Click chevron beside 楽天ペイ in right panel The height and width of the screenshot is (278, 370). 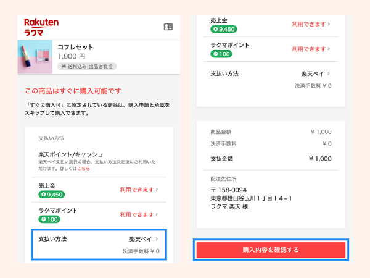coord(329,74)
